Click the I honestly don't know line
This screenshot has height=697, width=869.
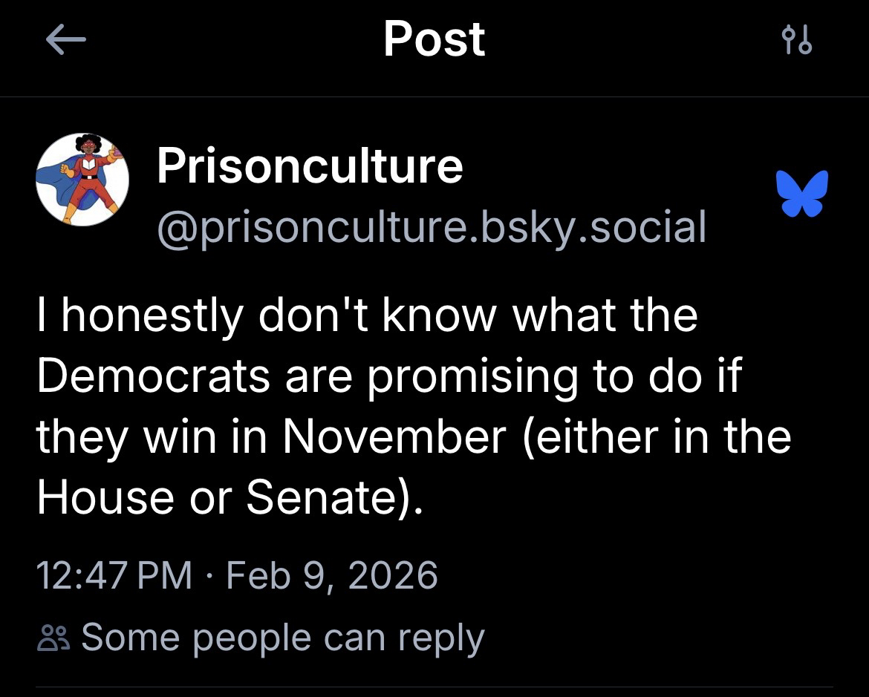[x=367, y=315]
